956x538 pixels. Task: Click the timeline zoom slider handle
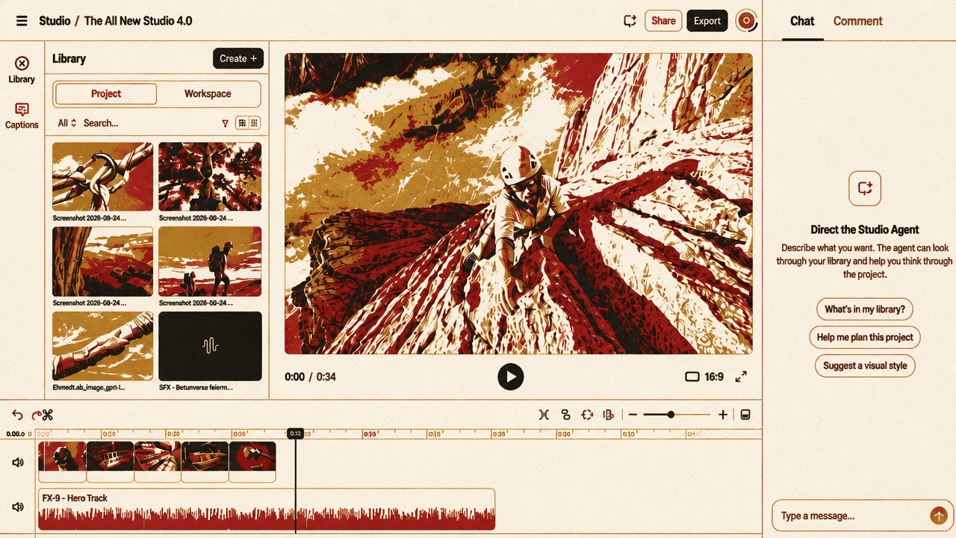671,415
